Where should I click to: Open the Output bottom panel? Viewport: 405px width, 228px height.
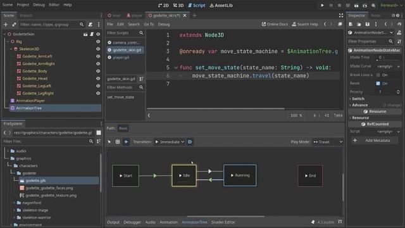click(x=113, y=222)
